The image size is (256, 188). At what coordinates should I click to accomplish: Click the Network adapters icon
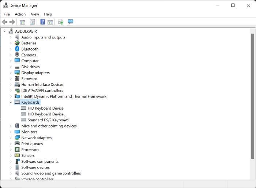17,137
